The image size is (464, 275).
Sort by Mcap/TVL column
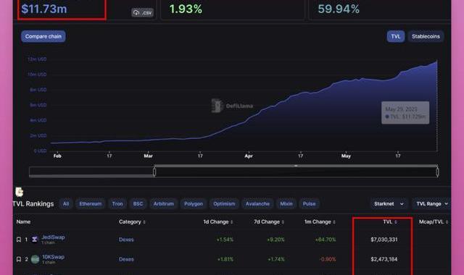coord(434,222)
